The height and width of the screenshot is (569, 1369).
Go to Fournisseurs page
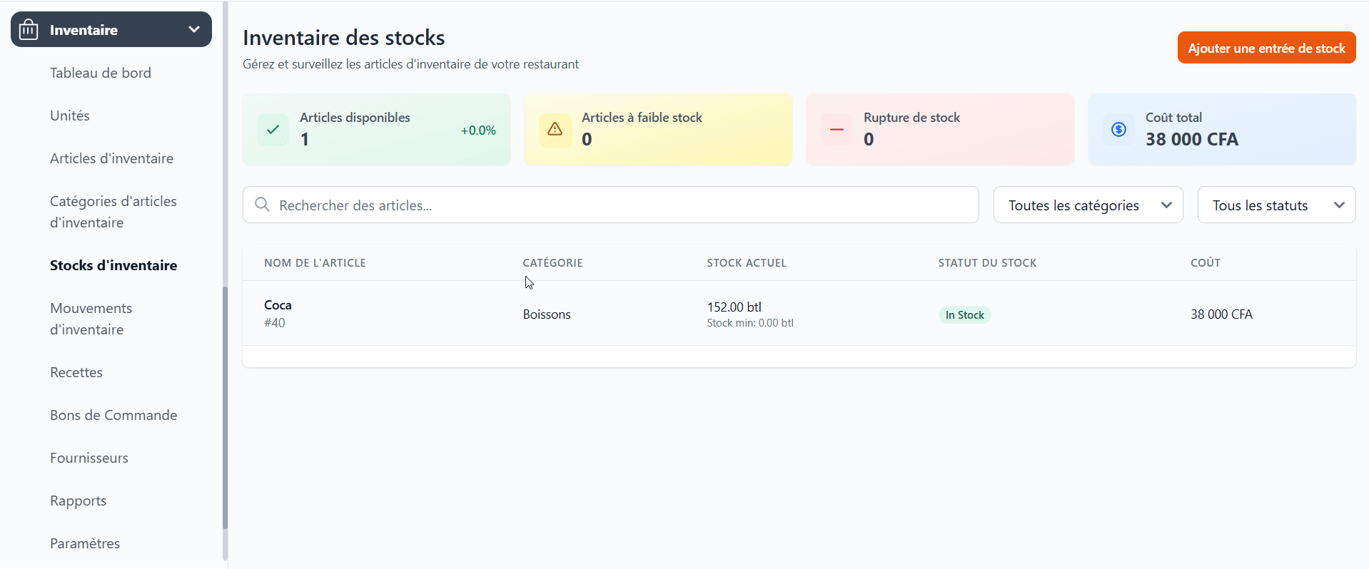tap(89, 458)
